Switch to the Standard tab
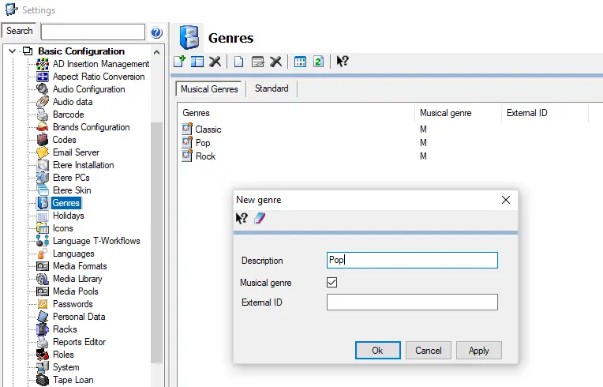The image size is (603, 387). [272, 89]
